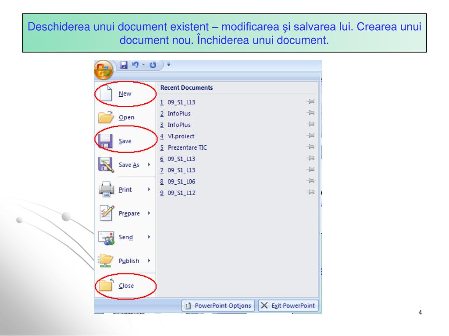Click the Redo icon in Quick Access toolbar
Image resolution: width=449 pixels, height=336 pixels.
(153, 65)
